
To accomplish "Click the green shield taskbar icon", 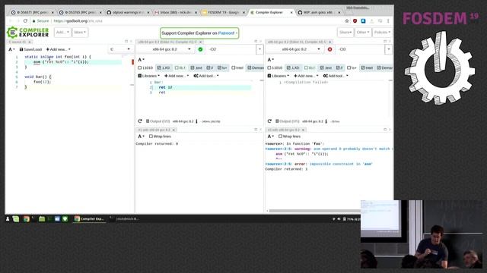I will point(65,219).
